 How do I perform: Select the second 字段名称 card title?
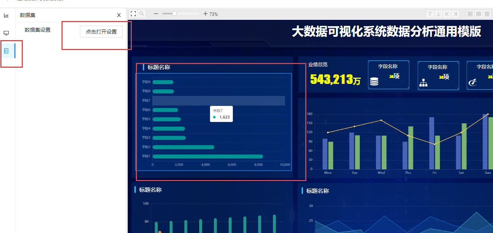pos(437,67)
